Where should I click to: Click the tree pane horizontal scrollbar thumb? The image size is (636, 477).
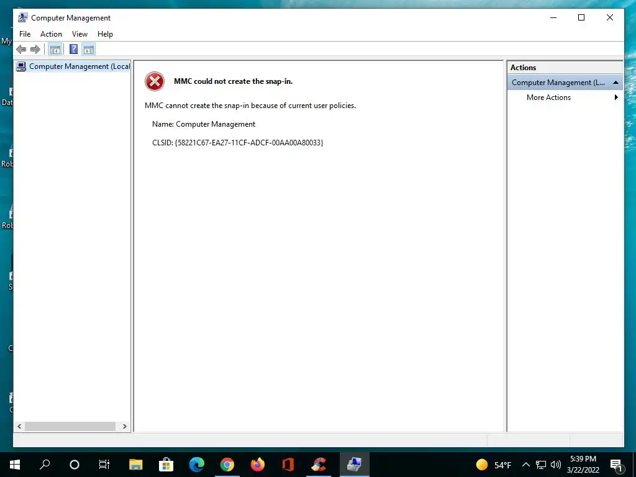(x=70, y=426)
